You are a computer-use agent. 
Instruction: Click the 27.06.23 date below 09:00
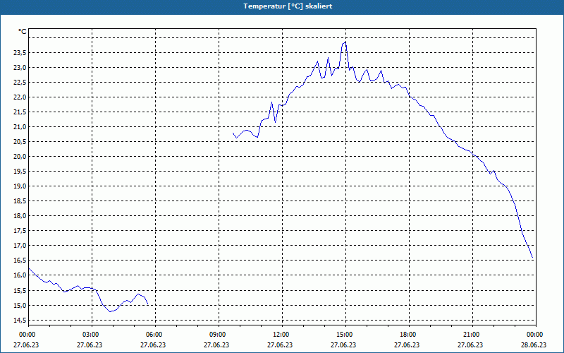216,345
